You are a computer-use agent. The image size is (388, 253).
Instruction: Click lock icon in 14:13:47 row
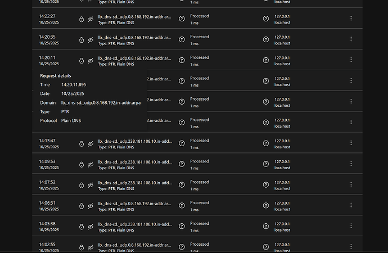(x=82, y=144)
